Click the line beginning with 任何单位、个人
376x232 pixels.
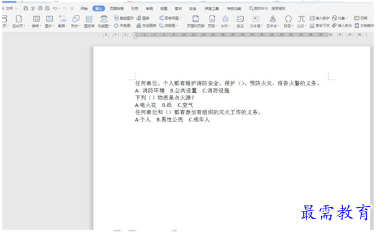(227, 84)
